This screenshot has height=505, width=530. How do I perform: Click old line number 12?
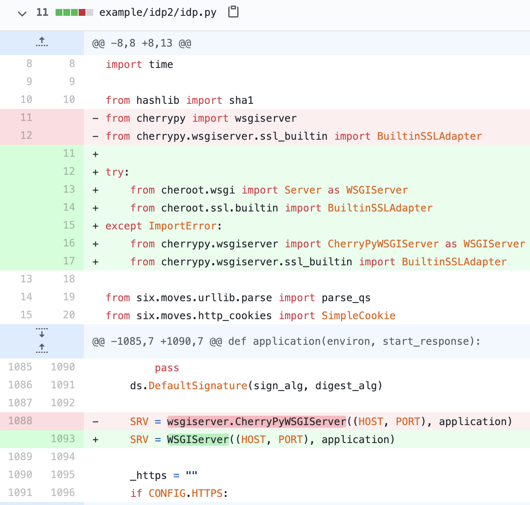26,135
